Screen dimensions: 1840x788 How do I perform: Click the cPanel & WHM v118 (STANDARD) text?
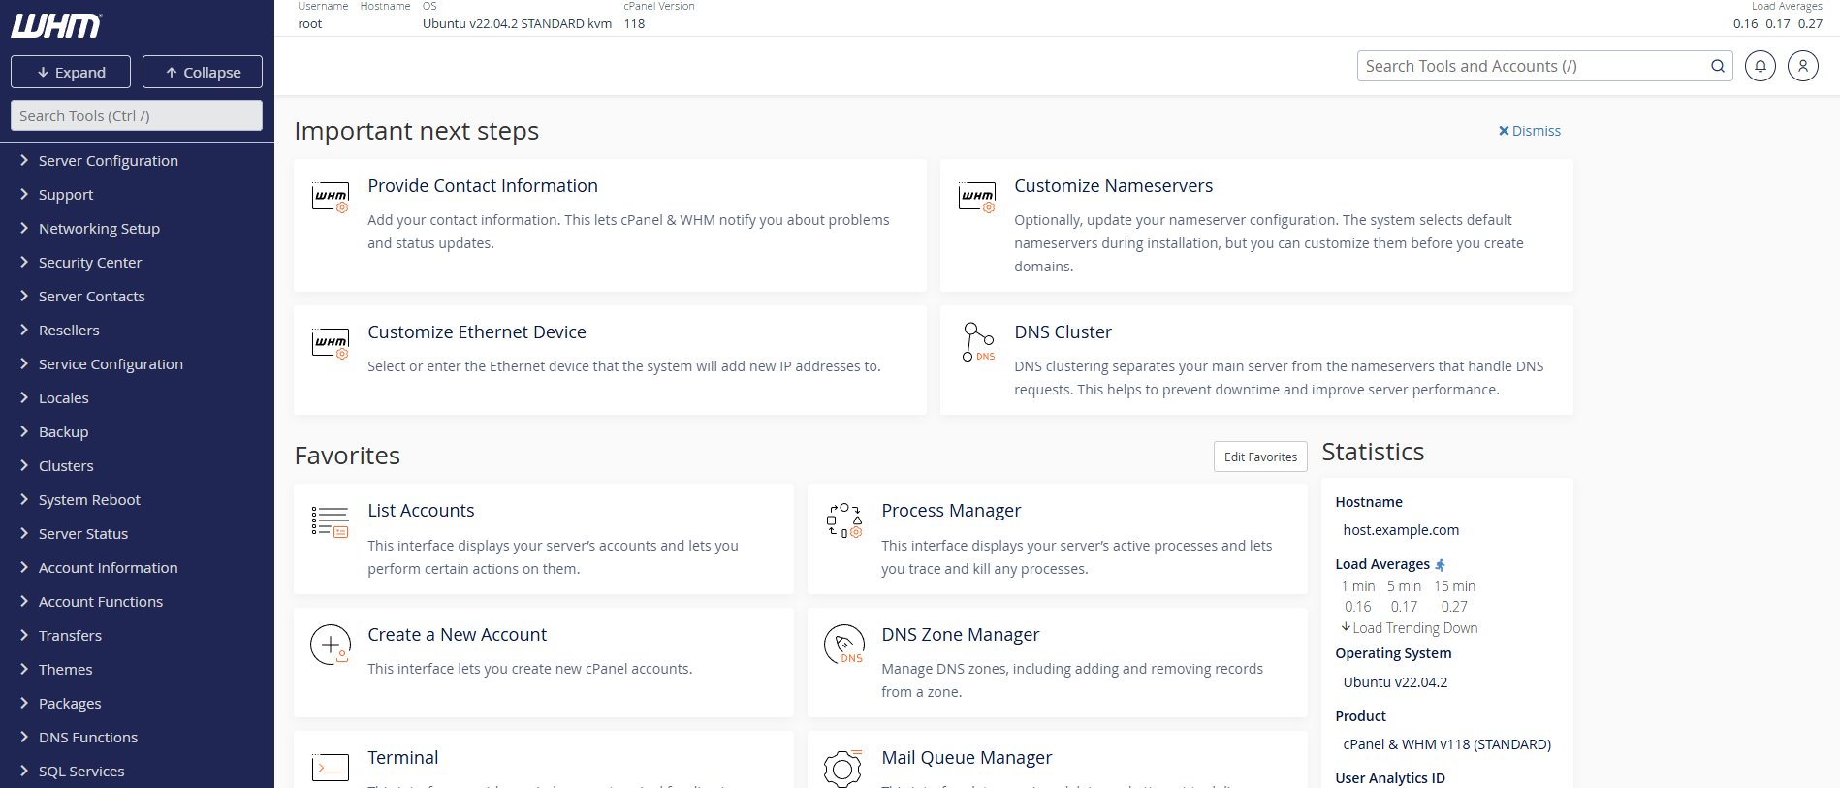pos(1446,744)
